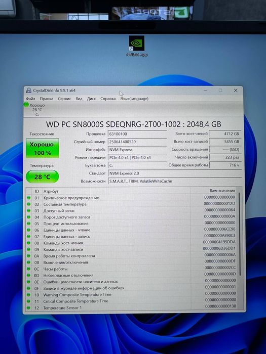Click the attribute list vertical scrollbar
The image size is (266, 354).
(240, 234)
